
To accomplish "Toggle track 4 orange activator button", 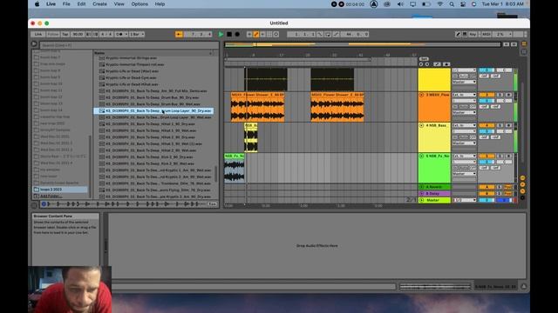I will [487, 125].
